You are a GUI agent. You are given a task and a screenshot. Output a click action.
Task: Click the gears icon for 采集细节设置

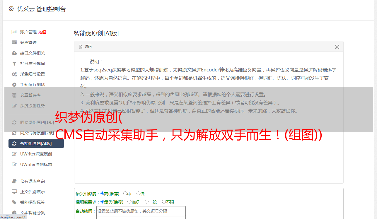[14, 74]
